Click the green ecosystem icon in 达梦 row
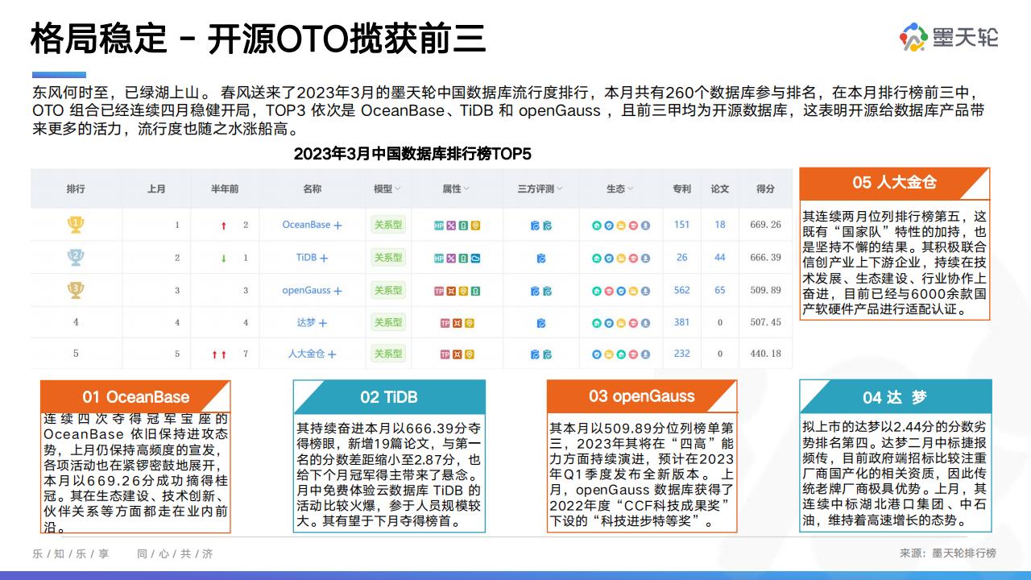This screenshot has width=1031, height=580. [x=596, y=323]
